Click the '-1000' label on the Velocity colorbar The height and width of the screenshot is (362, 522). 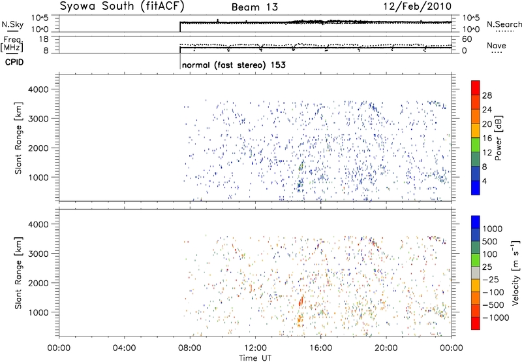click(x=496, y=318)
